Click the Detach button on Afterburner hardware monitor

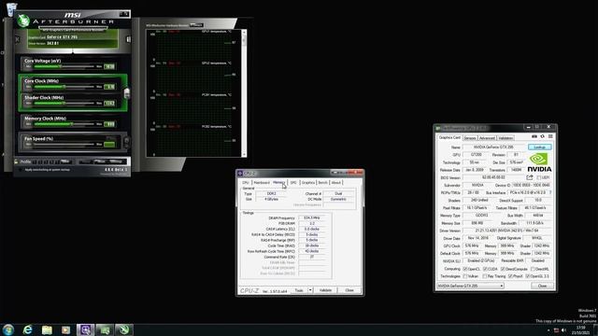point(196,25)
